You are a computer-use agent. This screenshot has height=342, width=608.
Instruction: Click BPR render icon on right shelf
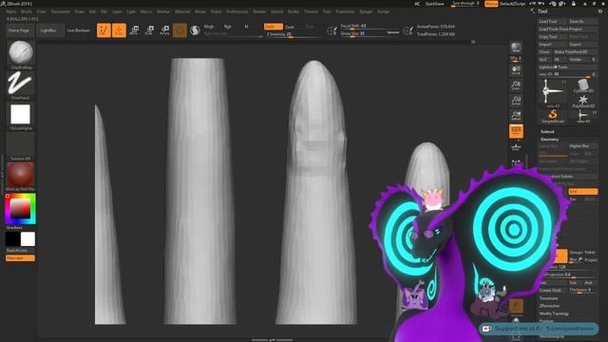516,48
